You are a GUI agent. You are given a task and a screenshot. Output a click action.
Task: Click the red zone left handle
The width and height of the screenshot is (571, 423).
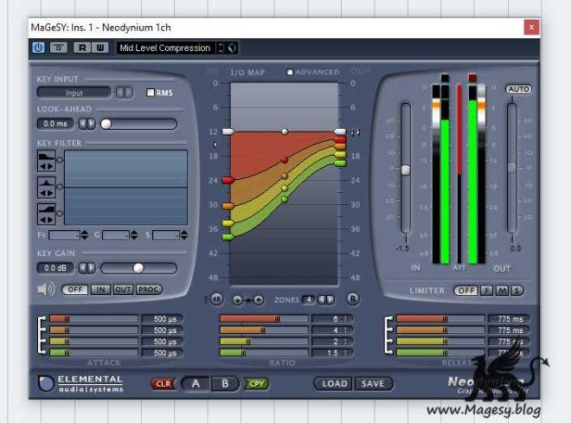pos(228,180)
